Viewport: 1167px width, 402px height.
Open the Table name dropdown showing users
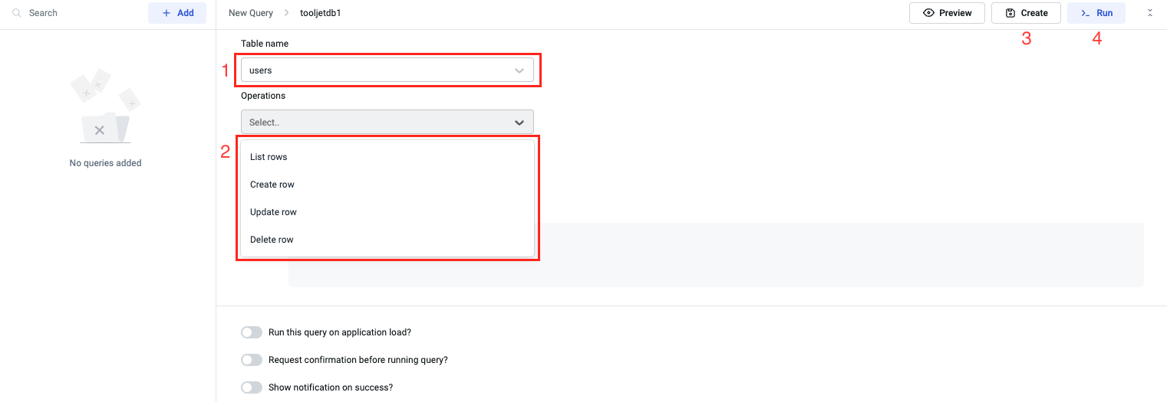coord(387,70)
